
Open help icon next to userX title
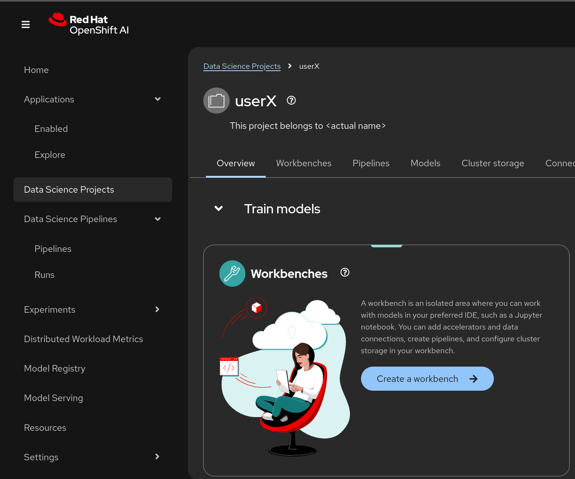[291, 100]
